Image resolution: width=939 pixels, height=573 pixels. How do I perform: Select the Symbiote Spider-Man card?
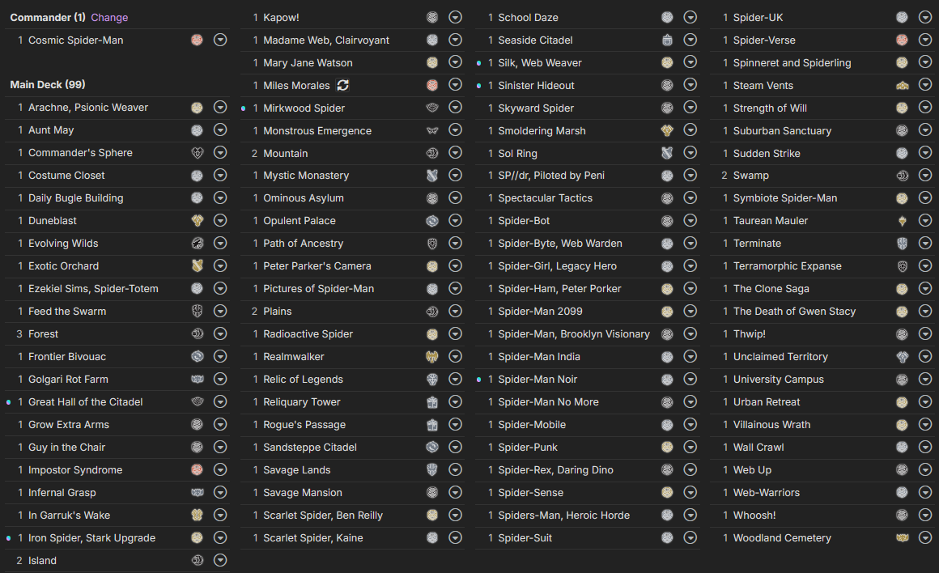pyautogui.click(x=784, y=197)
